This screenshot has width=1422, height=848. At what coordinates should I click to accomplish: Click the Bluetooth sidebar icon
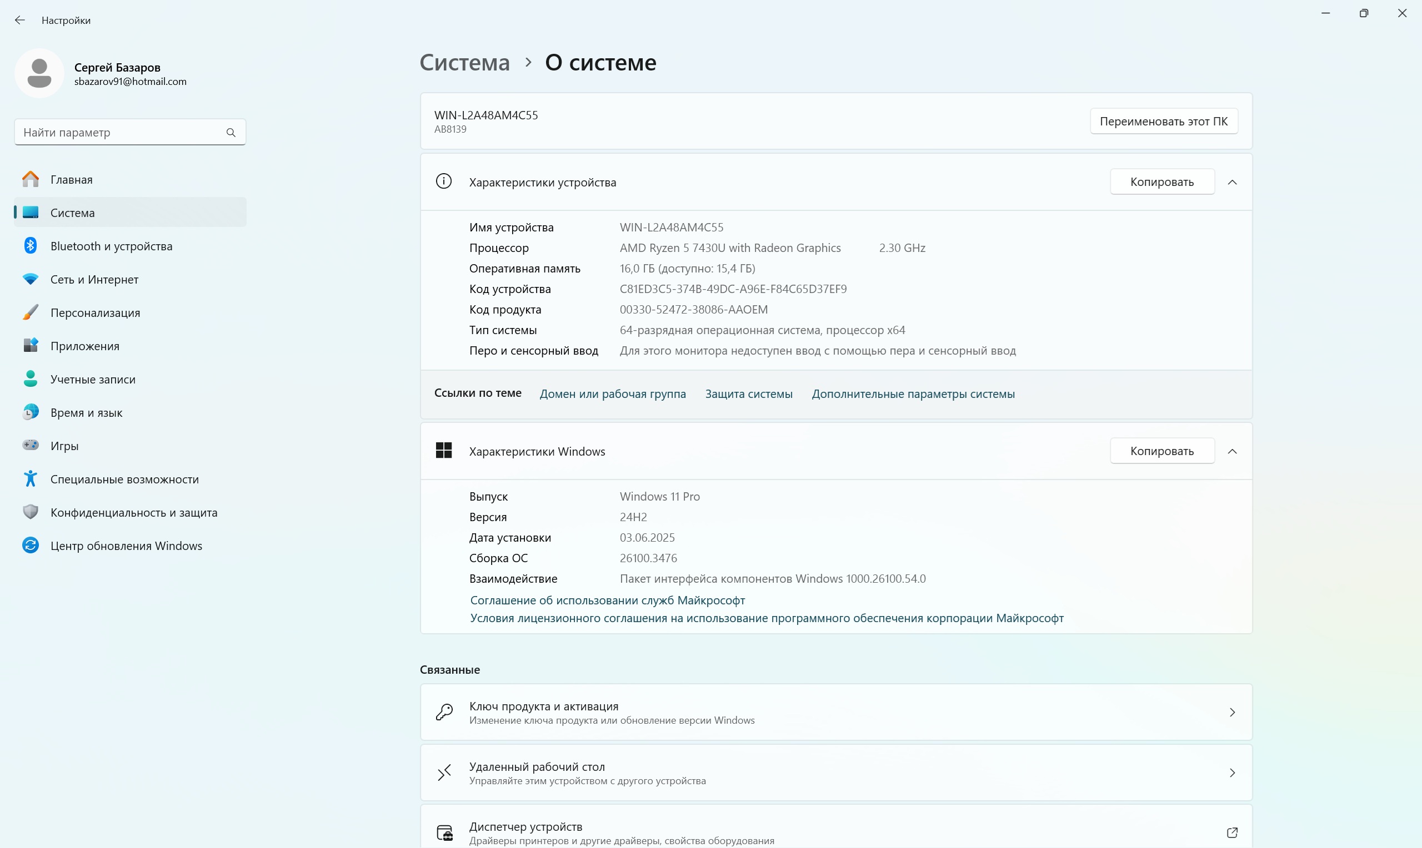(x=31, y=246)
